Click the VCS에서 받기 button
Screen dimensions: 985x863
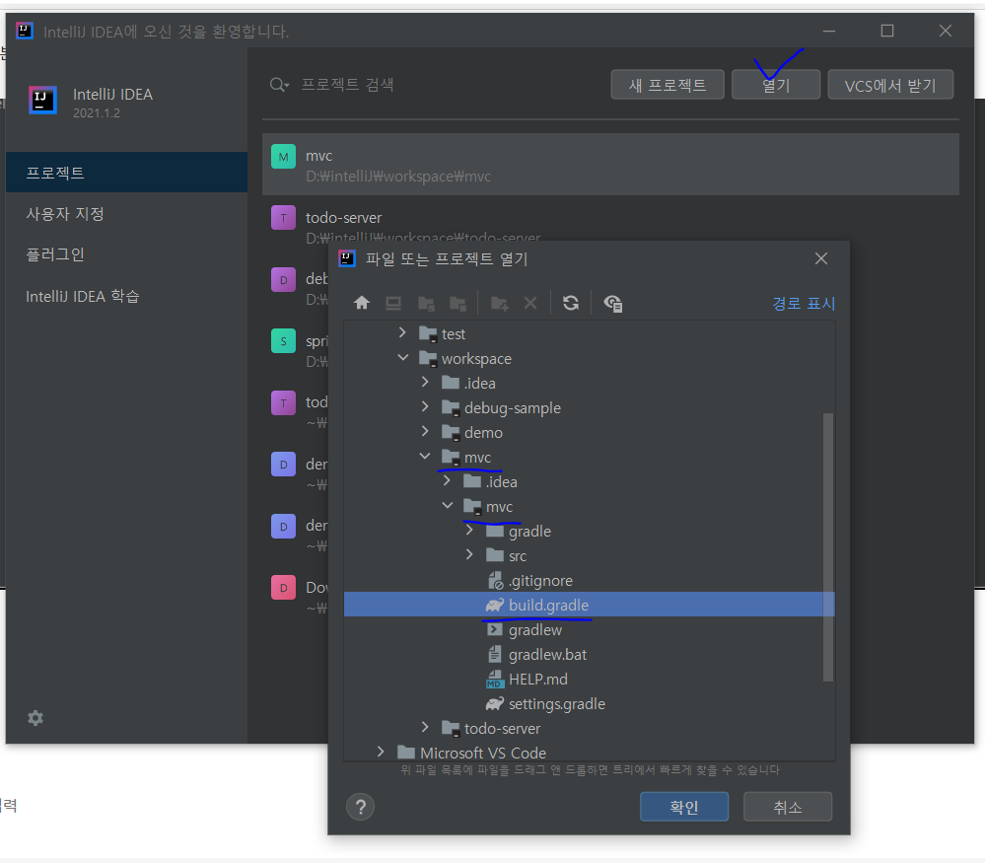(x=890, y=85)
